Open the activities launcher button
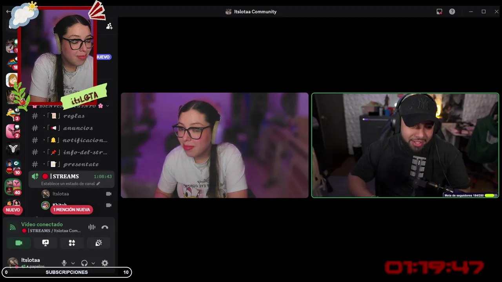This screenshot has width=502, height=282. pyautogui.click(x=72, y=243)
